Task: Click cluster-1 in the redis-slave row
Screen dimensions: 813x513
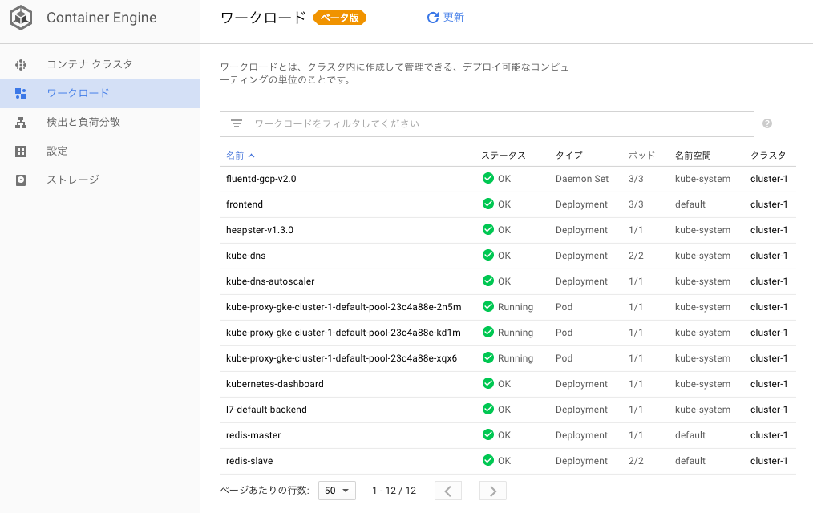Action: point(769,461)
